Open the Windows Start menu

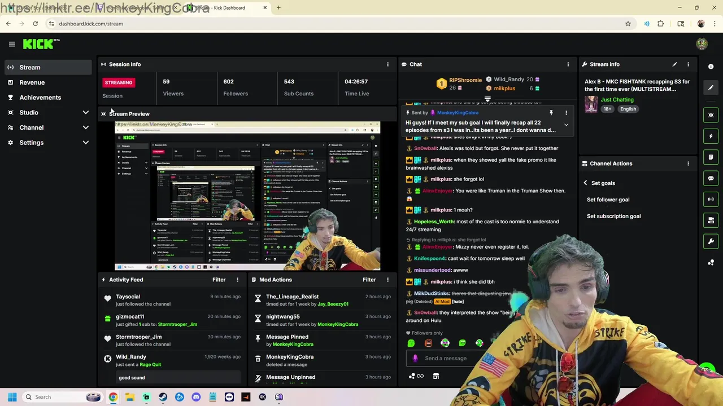pos(12,397)
